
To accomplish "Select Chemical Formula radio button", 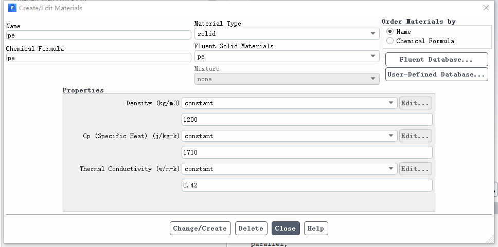I will pyautogui.click(x=390, y=41).
